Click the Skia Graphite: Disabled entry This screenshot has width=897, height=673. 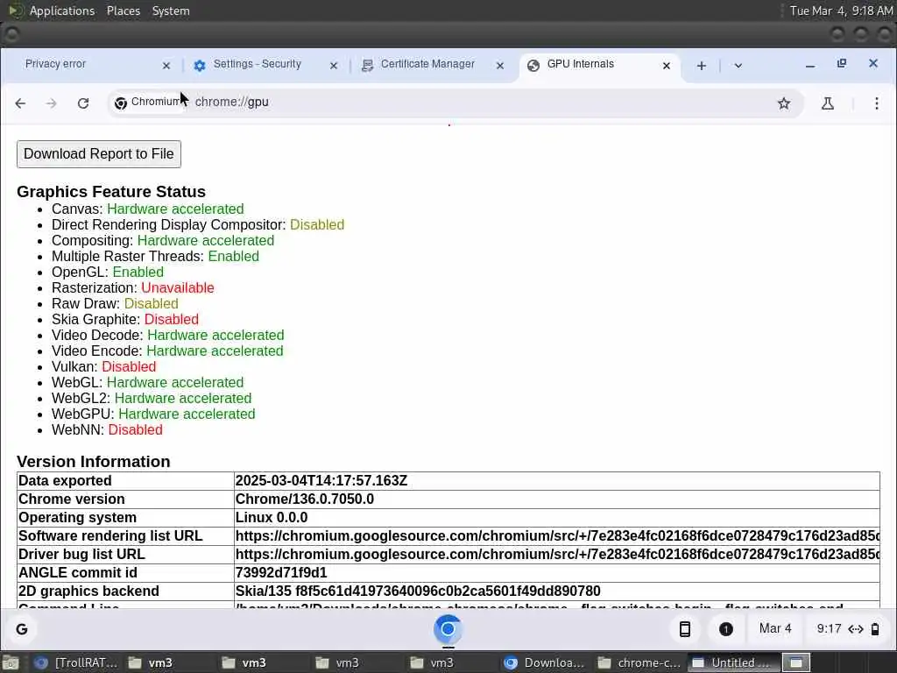click(x=125, y=319)
